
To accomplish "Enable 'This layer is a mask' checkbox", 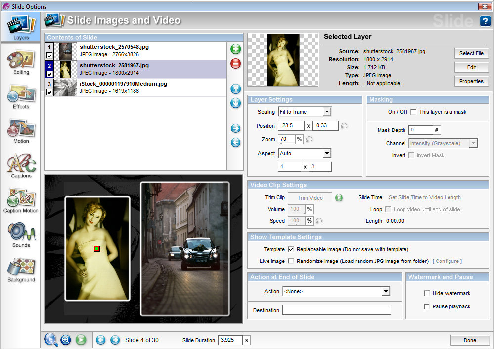I will tap(413, 112).
